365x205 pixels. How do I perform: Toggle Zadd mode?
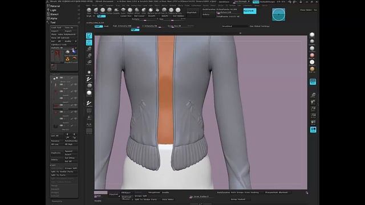tap(99, 26)
